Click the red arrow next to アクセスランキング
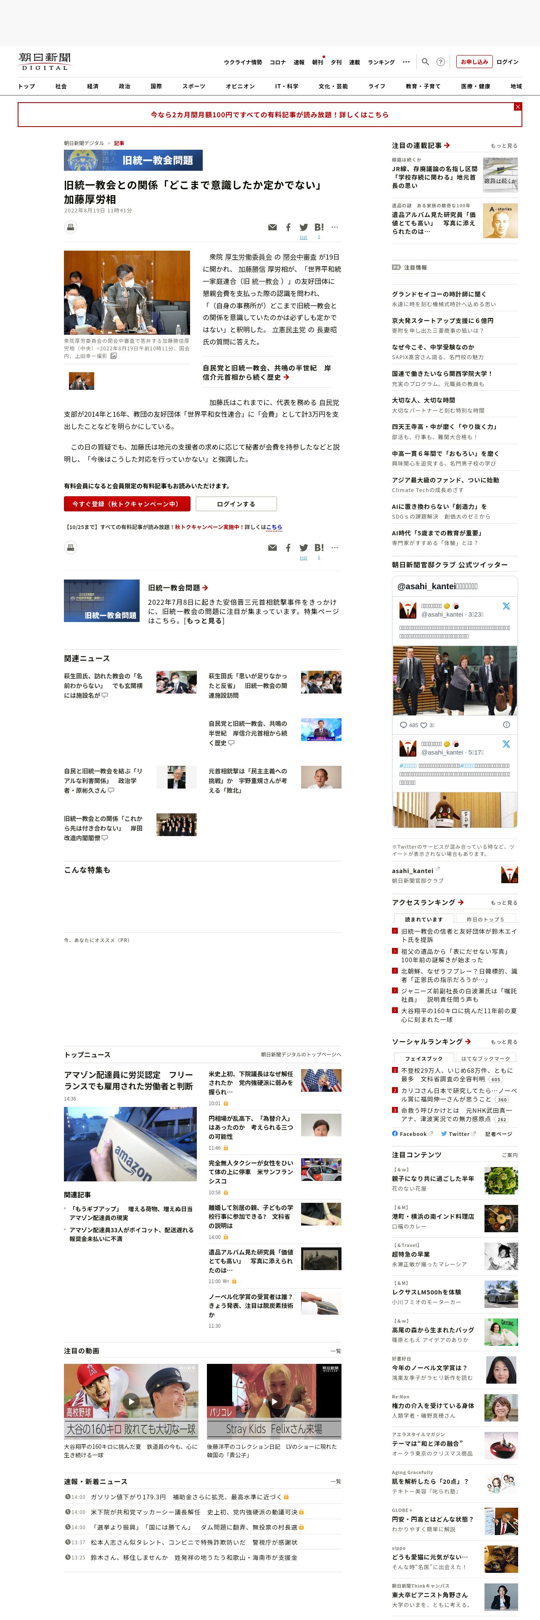 (x=461, y=903)
